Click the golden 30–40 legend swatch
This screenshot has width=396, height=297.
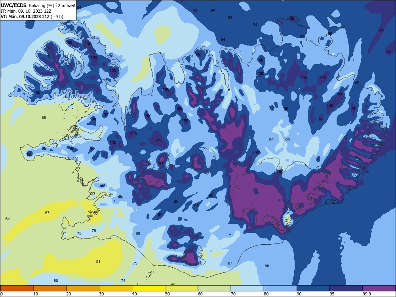[x=116, y=288]
